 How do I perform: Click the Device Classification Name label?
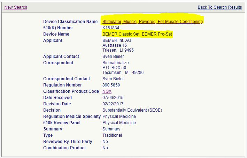point(70,22)
